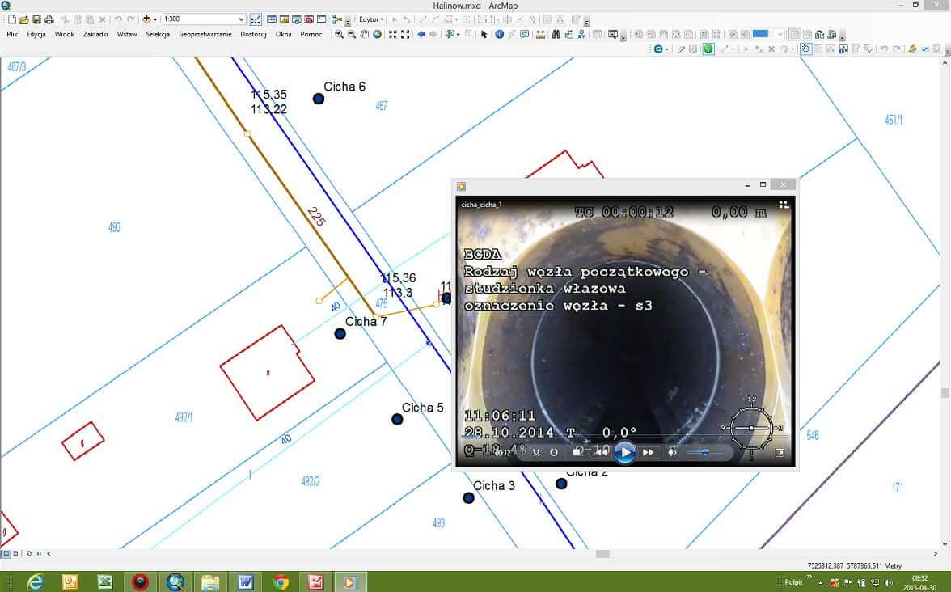Open the Python window
The width and height of the screenshot is (951, 592).
coord(322,19)
